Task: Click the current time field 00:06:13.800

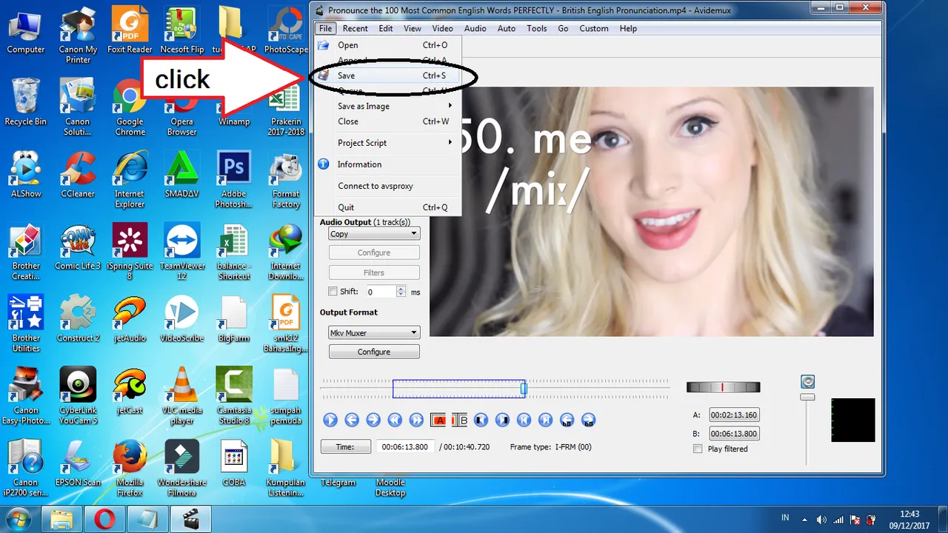Action: pos(404,447)
